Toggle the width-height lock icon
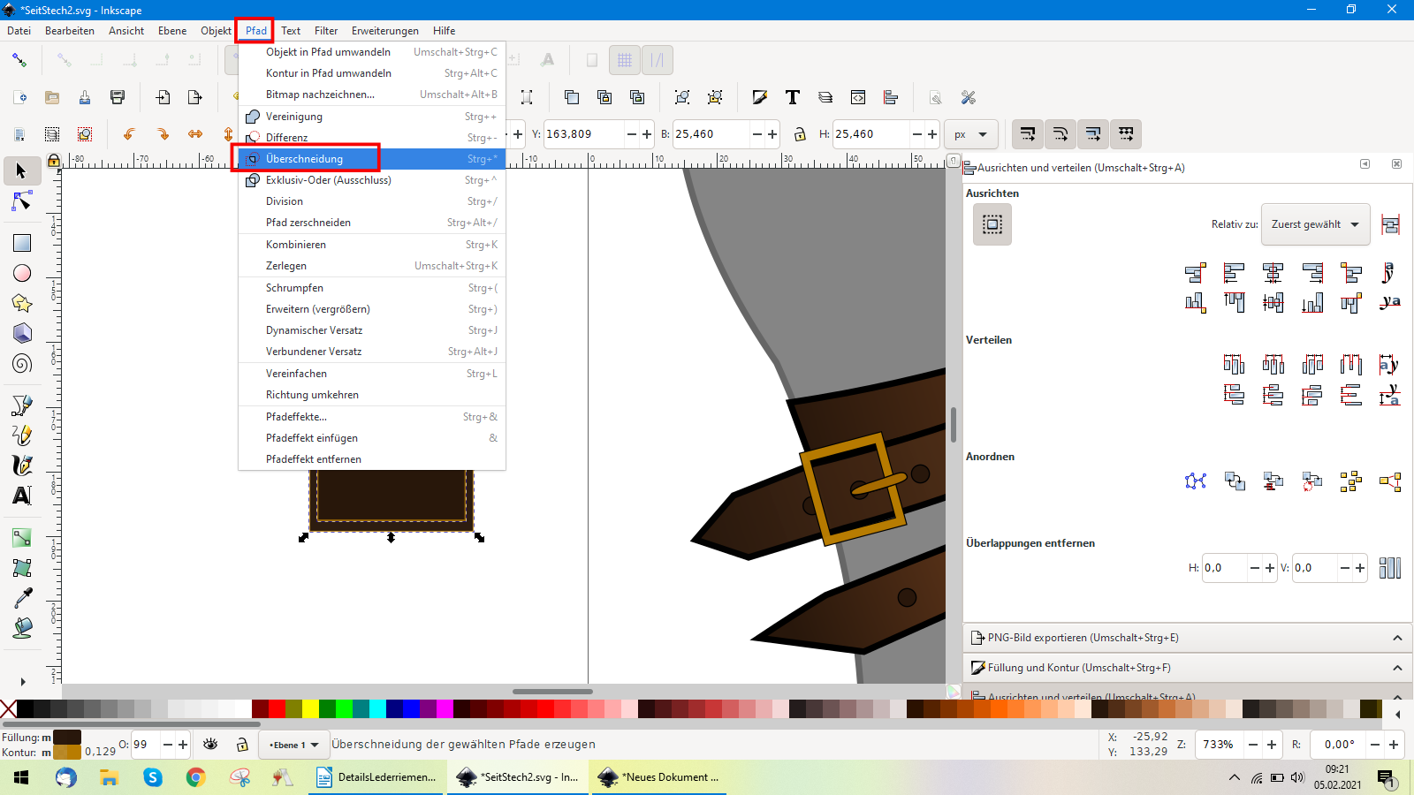Screen dimensions: 1414x795 click(800, 134)
